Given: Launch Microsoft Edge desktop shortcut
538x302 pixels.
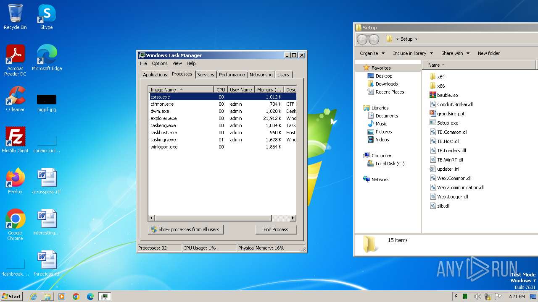Looking at the screenshot, I should point(47,58).
